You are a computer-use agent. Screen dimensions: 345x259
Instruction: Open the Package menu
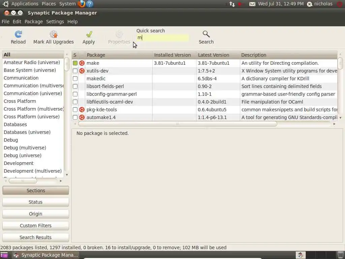34,22
